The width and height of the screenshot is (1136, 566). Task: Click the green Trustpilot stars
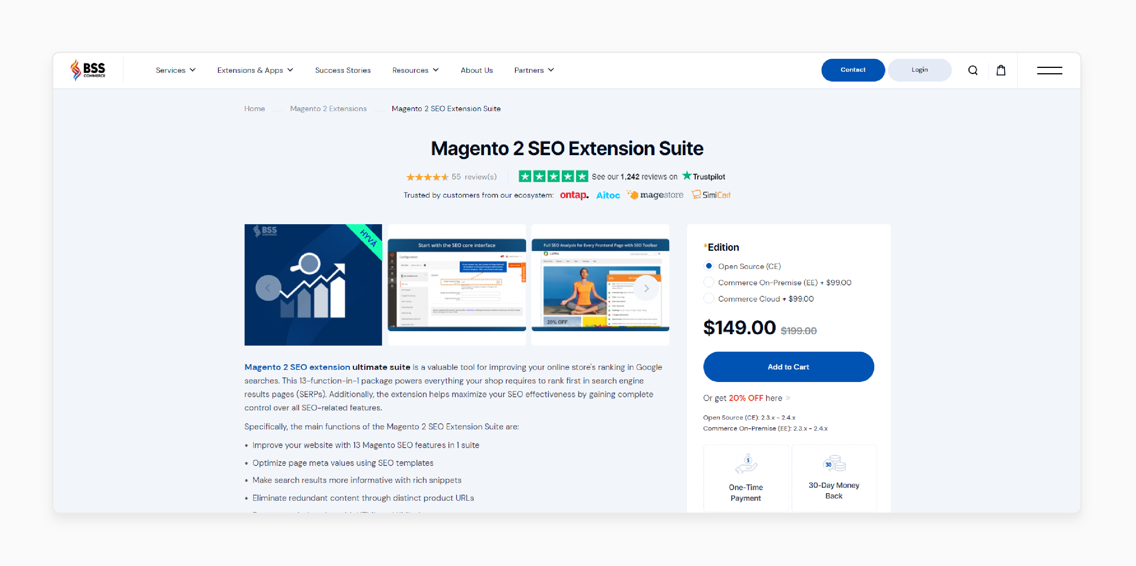[x=553, y=176]
